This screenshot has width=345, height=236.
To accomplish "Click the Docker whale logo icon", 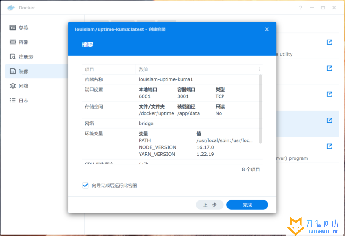I will [x=11, y=8].
